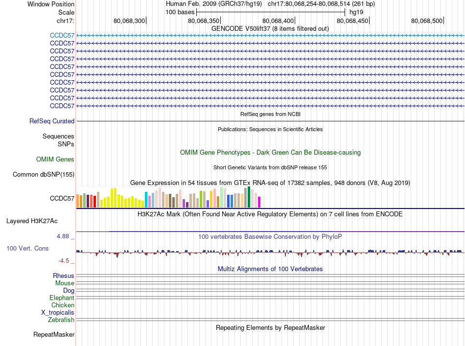Click the Common dbSNP(155) label
Image resolution: width=465 pixels, height=346 pixels.
pyautogui.click(x=44, y=174)
